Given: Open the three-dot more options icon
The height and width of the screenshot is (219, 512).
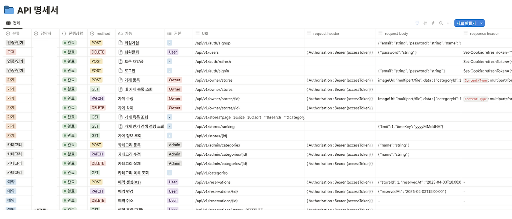Looking at the screenshot, I should [x=449, y=23].
